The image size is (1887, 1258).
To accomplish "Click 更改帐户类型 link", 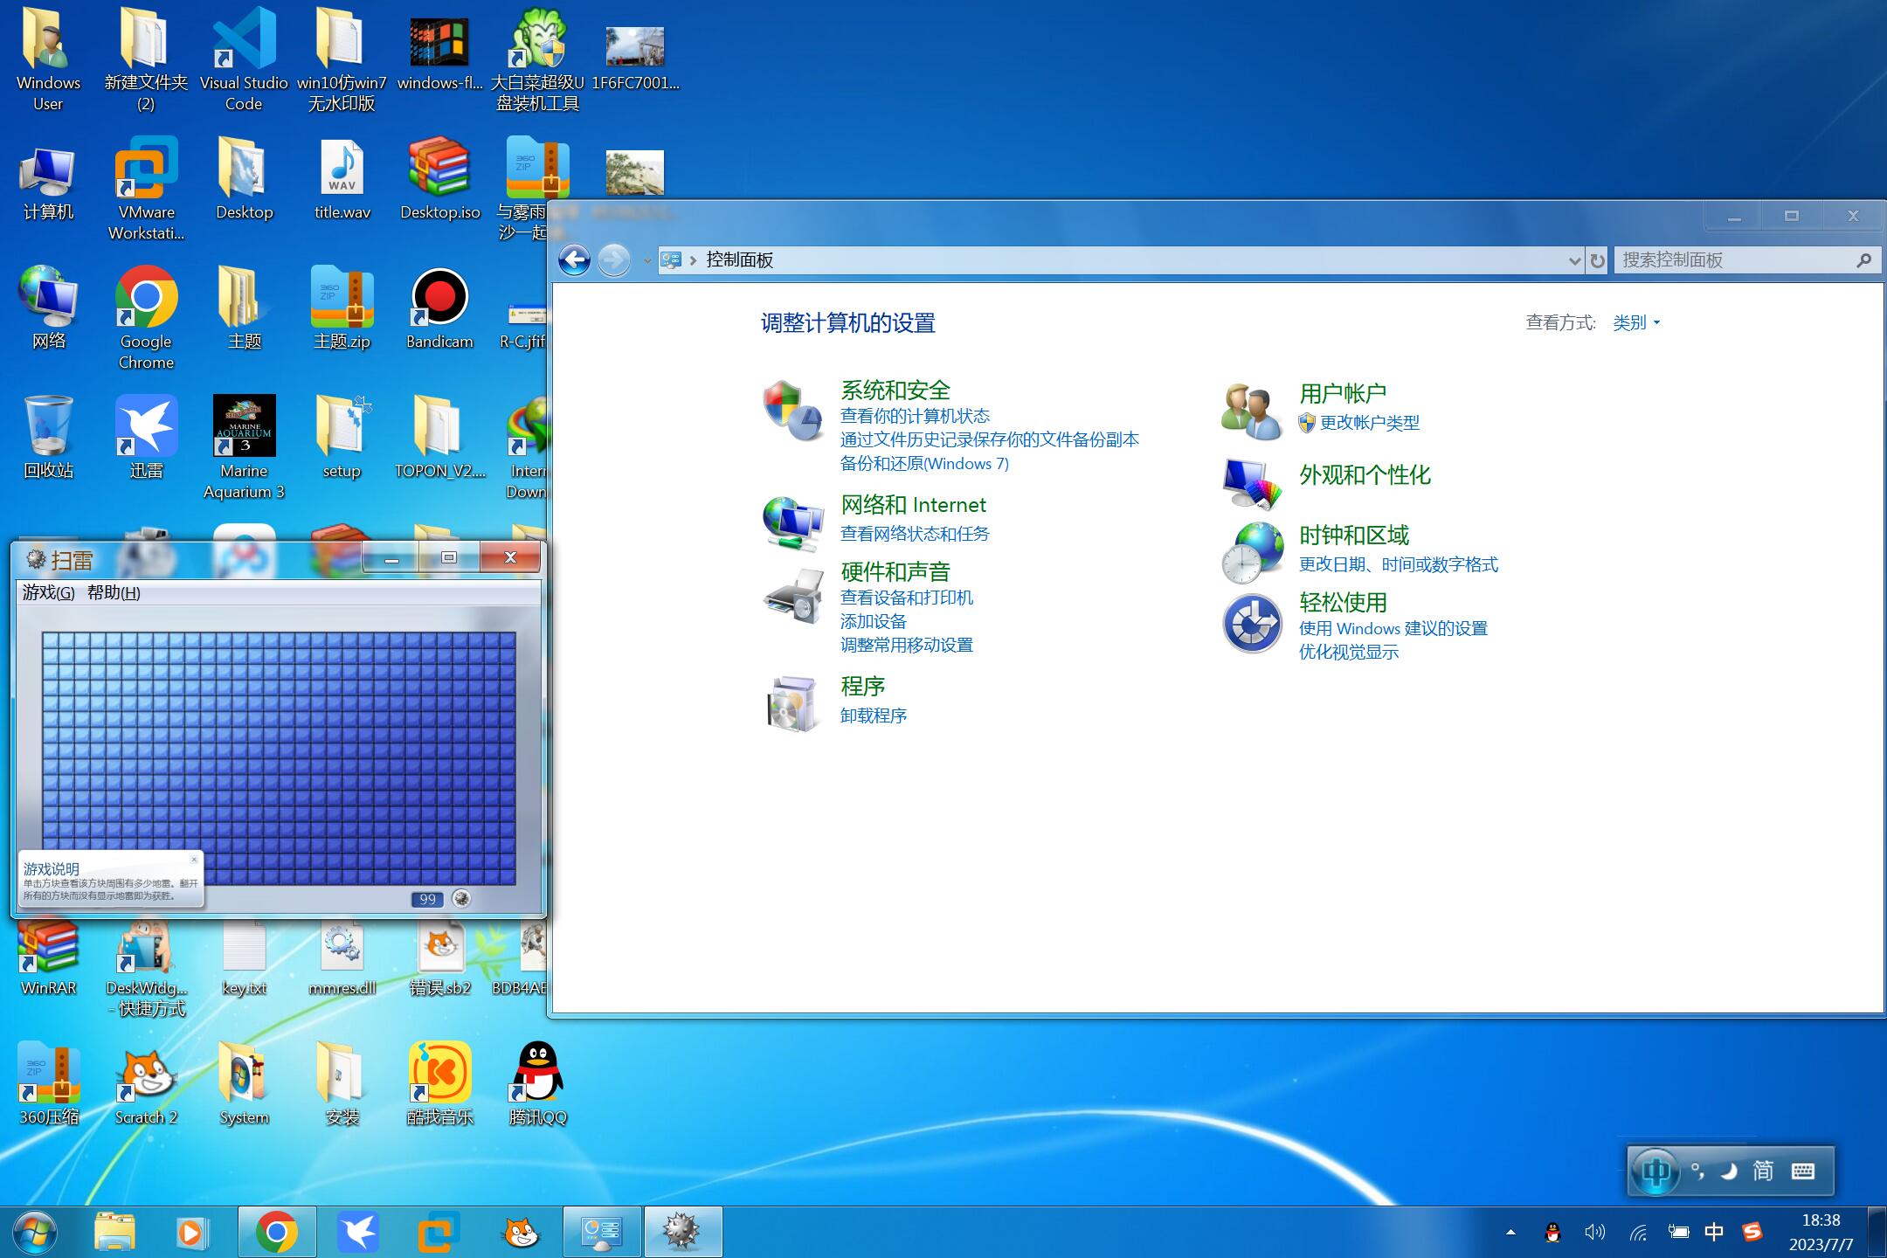I will [1369, 422].
